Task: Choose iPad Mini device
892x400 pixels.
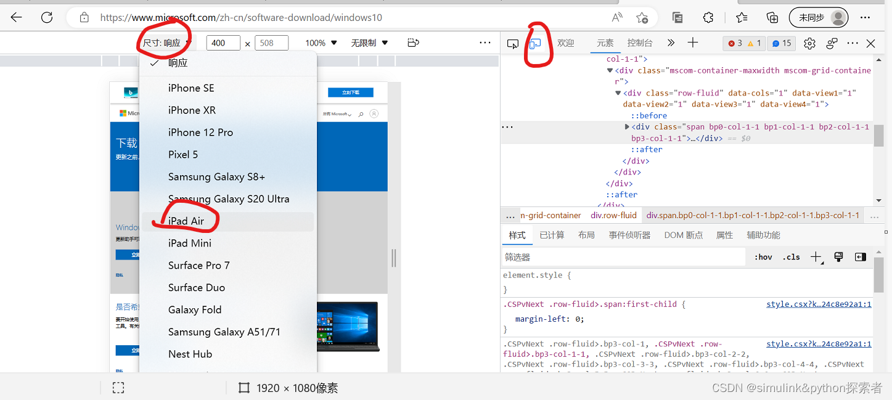Action: pyautogui.click(x=228, y=243)
